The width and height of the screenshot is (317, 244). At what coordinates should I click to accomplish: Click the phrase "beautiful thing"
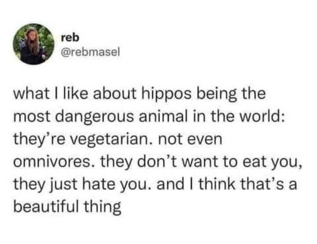67,207
